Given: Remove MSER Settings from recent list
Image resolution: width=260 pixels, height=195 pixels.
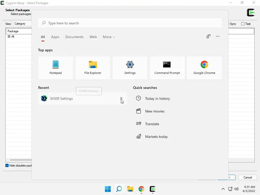Looking at the screenshot, I should click(121, 98).
